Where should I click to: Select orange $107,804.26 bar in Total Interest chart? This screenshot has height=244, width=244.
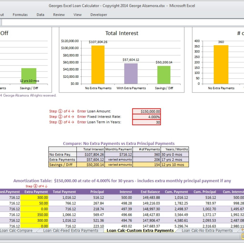(98, 65)
